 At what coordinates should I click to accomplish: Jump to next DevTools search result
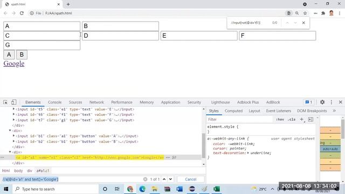click(170, 179)
